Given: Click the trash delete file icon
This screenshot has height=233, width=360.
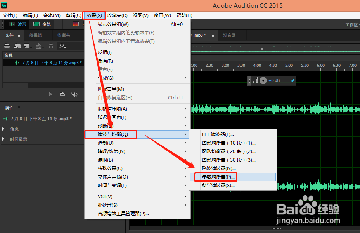Looking at the screenshot, I should point(51,46).
